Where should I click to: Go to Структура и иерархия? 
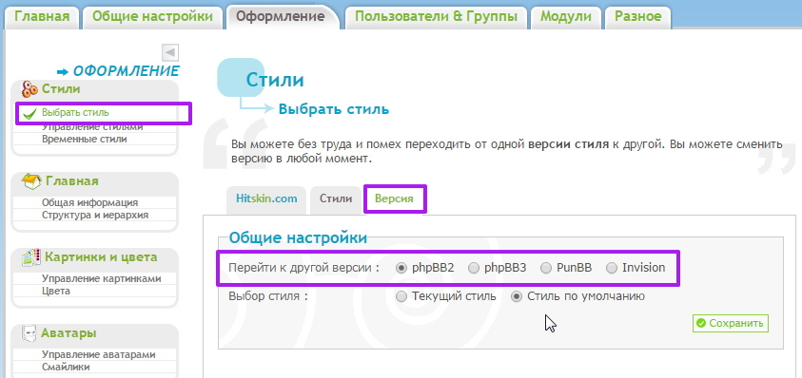click(x=95, y=215)
